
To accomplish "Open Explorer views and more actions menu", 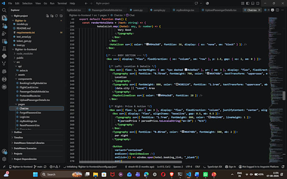I will 62,10.
